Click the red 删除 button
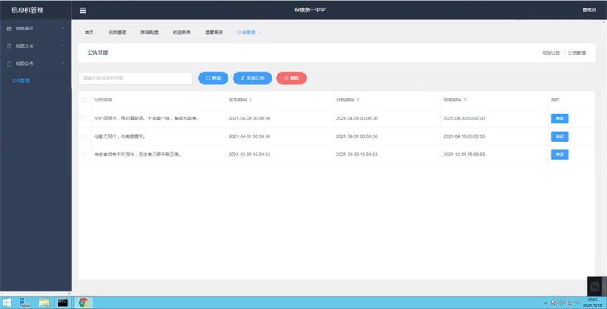This screenshot has width=607, height=309. [291, 78]
